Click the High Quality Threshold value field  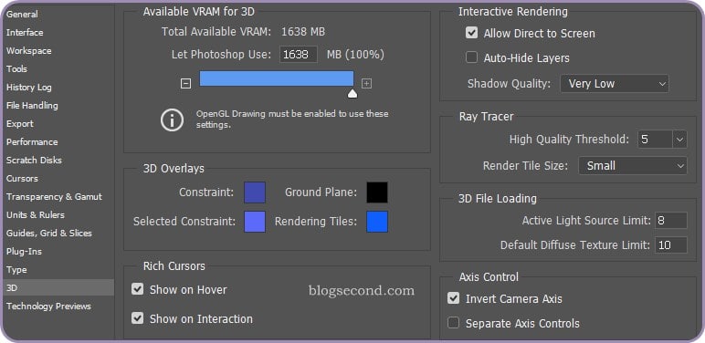[x=655, y=140]
